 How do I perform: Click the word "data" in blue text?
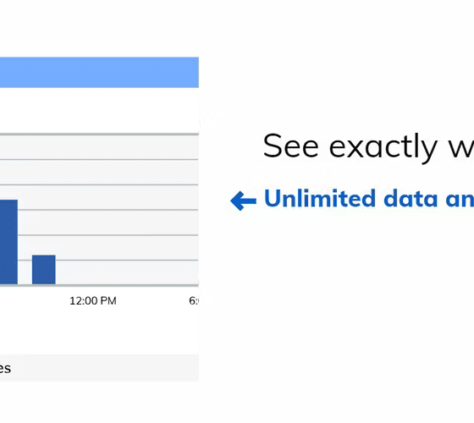pyautogui.click(x=411, y=198)
